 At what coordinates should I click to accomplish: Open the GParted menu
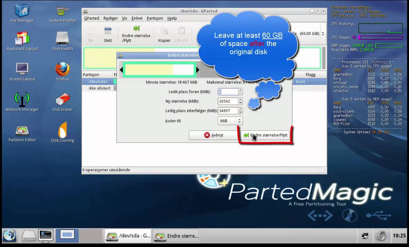click(92, 18)
